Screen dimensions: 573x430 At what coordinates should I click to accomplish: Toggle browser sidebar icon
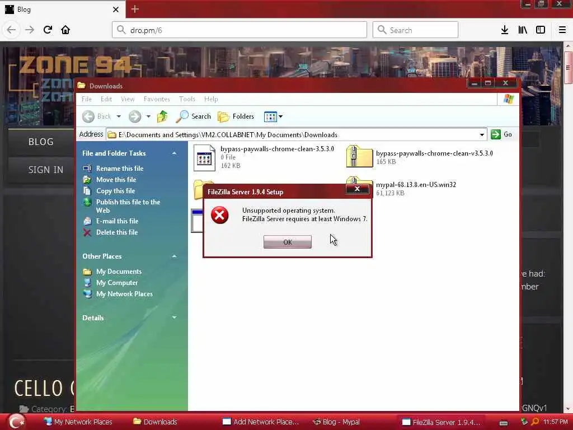pos(541,30)
